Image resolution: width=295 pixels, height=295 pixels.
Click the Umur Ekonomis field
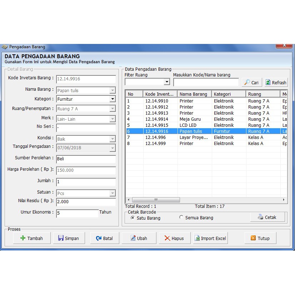point(77,213)
